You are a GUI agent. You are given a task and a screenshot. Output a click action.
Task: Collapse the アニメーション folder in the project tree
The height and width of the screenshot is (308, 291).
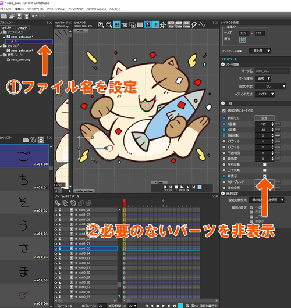pos(1,32)
